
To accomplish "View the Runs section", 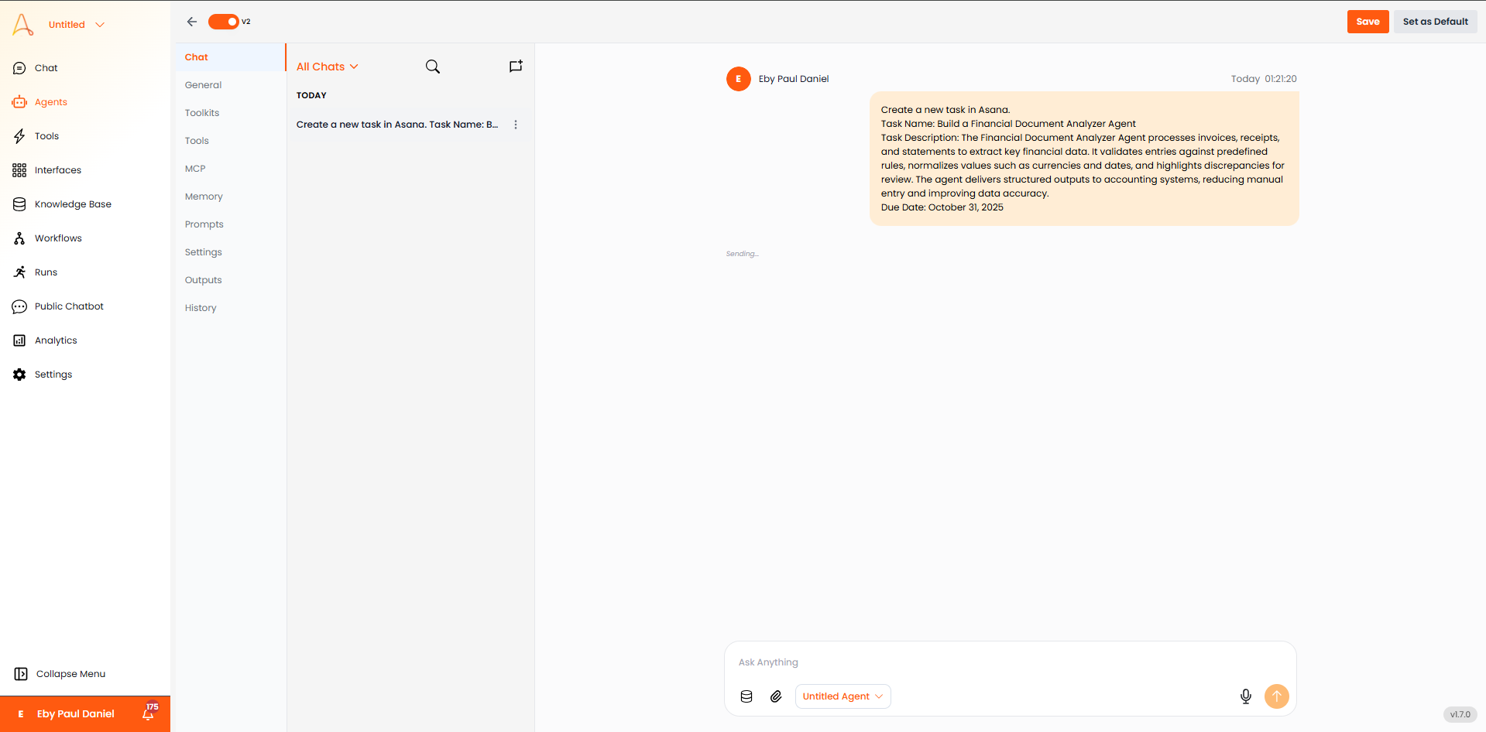I will tap(45, 272).
